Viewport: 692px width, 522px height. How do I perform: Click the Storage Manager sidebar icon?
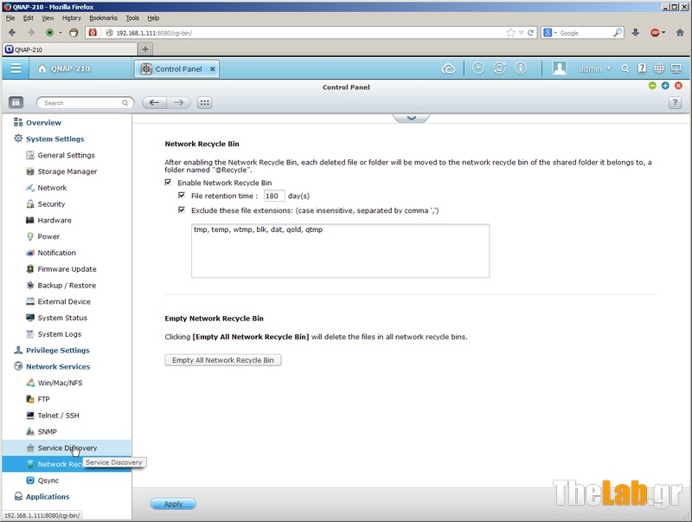pos(30,171)
